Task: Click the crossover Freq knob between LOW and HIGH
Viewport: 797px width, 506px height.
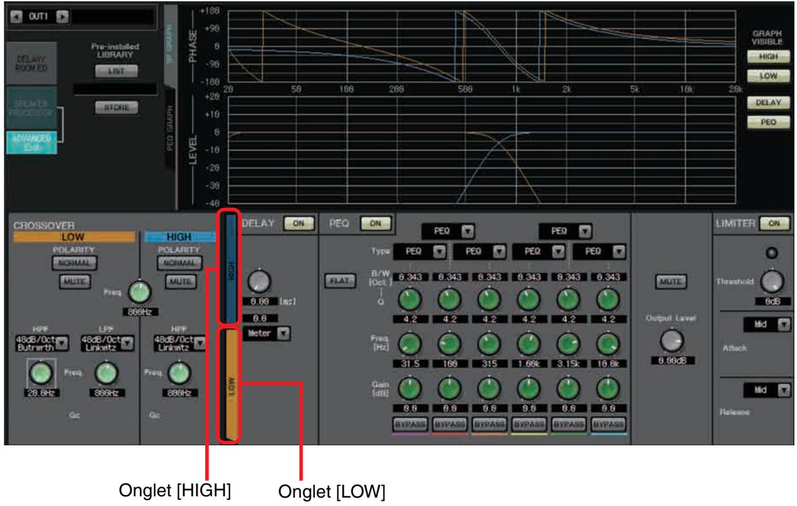Action: (139, 291)
